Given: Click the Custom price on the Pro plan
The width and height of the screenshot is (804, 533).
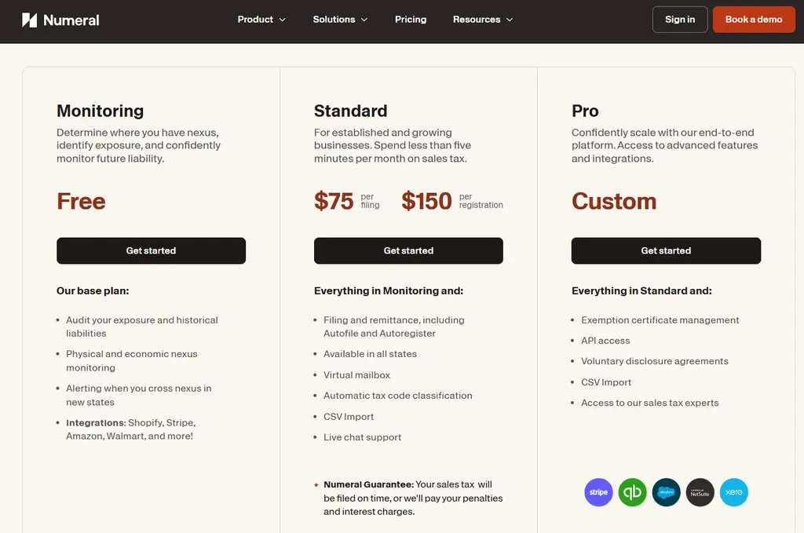Looking at the screenshot, I should (x=614, y=202).
